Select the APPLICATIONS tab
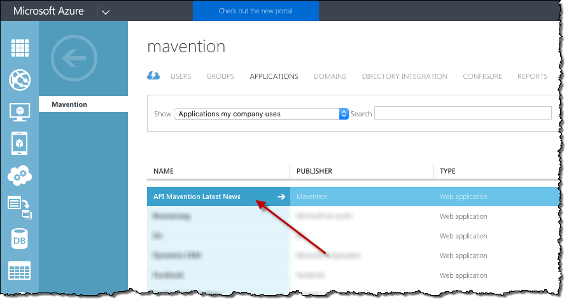569x302 pixels. (x=274, y=76)
